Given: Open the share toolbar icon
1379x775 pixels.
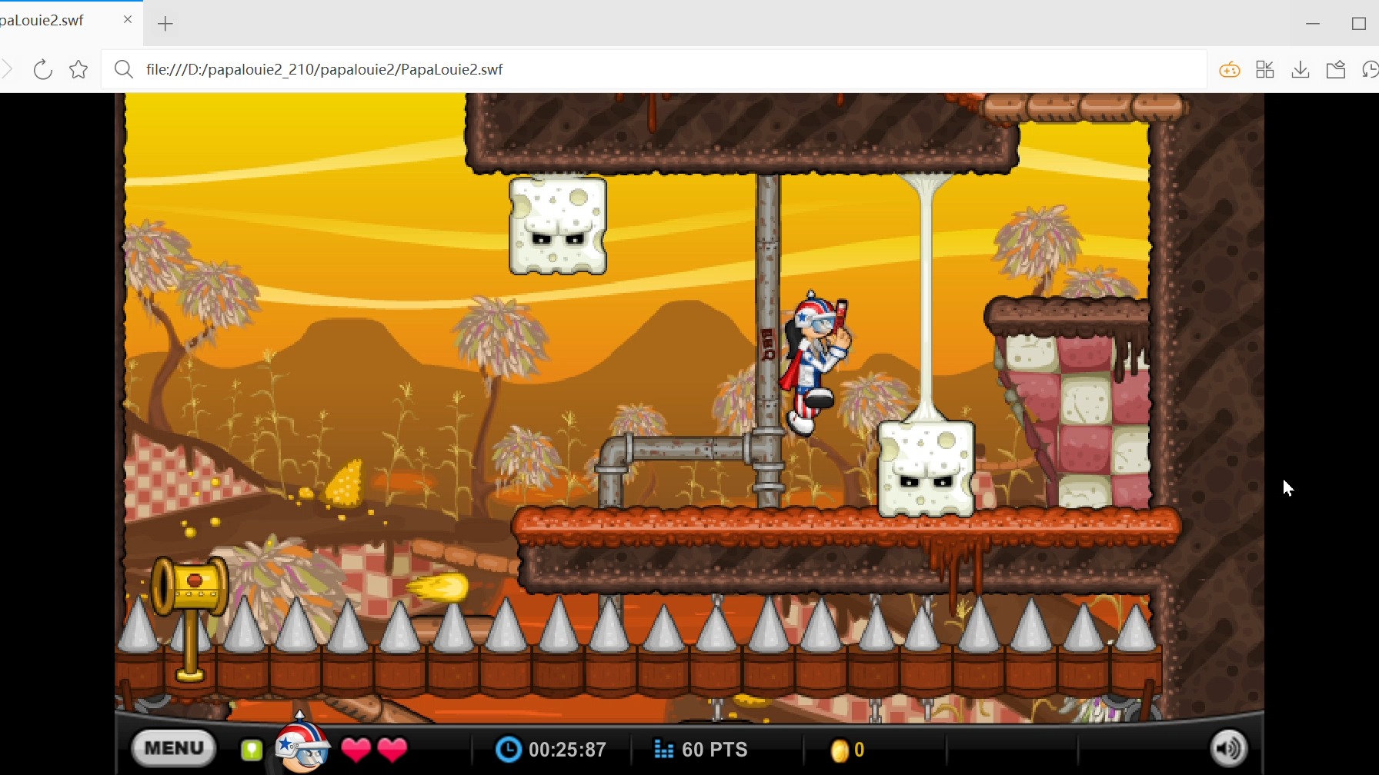Looking at the screenshot, I should [1336, 70].
